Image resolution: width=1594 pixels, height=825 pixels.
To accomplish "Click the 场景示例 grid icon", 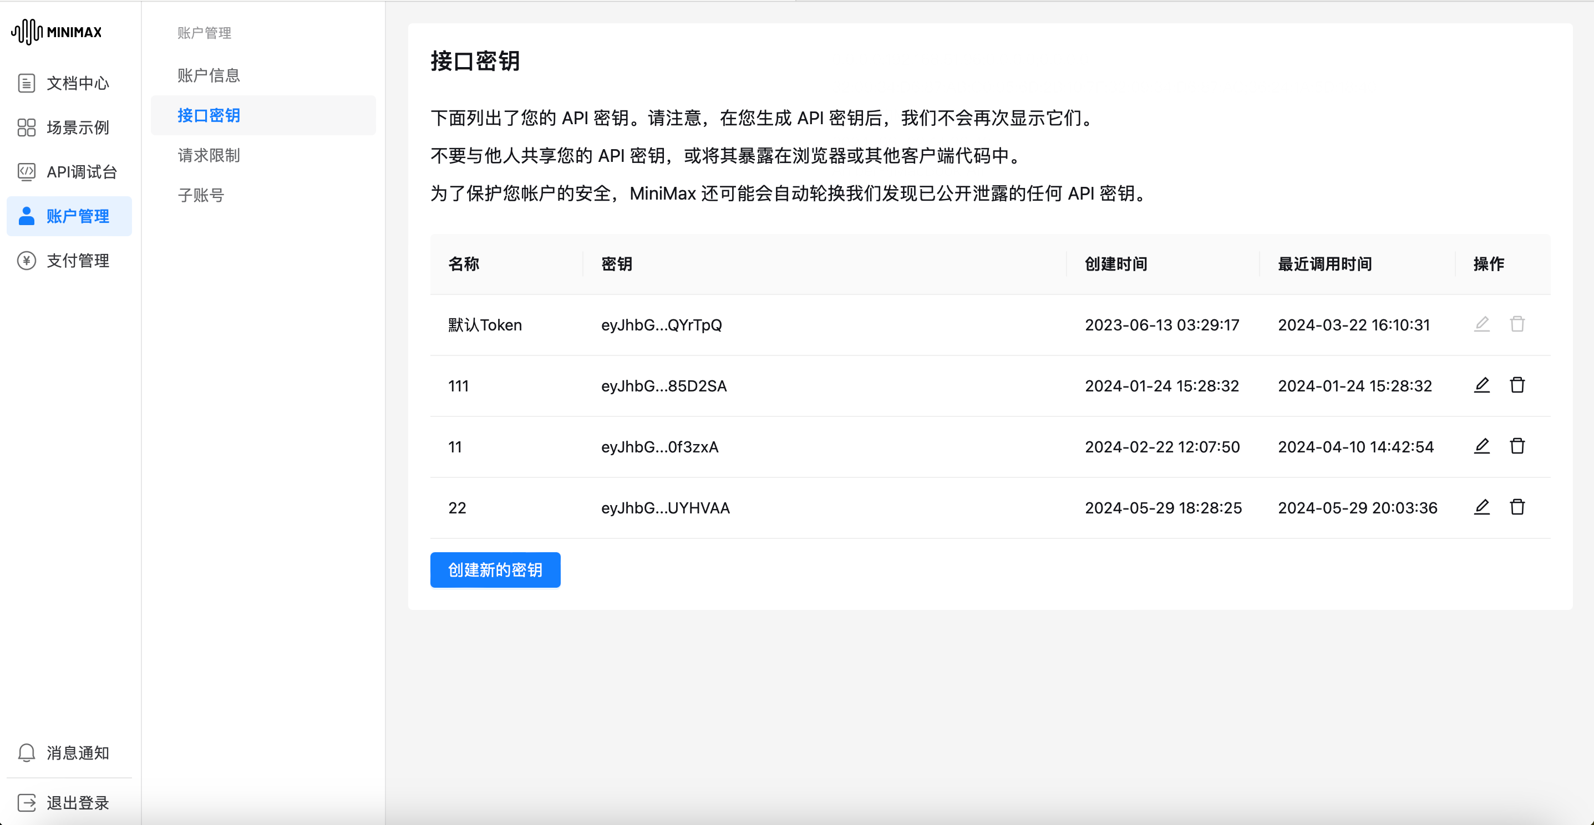I will click(27, 128).
